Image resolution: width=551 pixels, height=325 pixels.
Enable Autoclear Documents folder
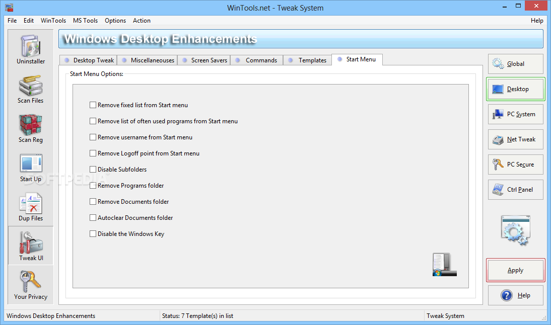(x=93, y=218)
